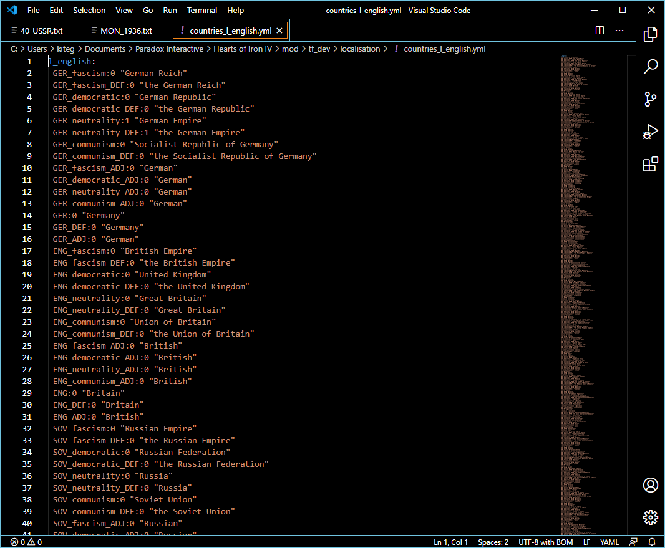
Task: Open the Run menu
Action: pos(170,10)
